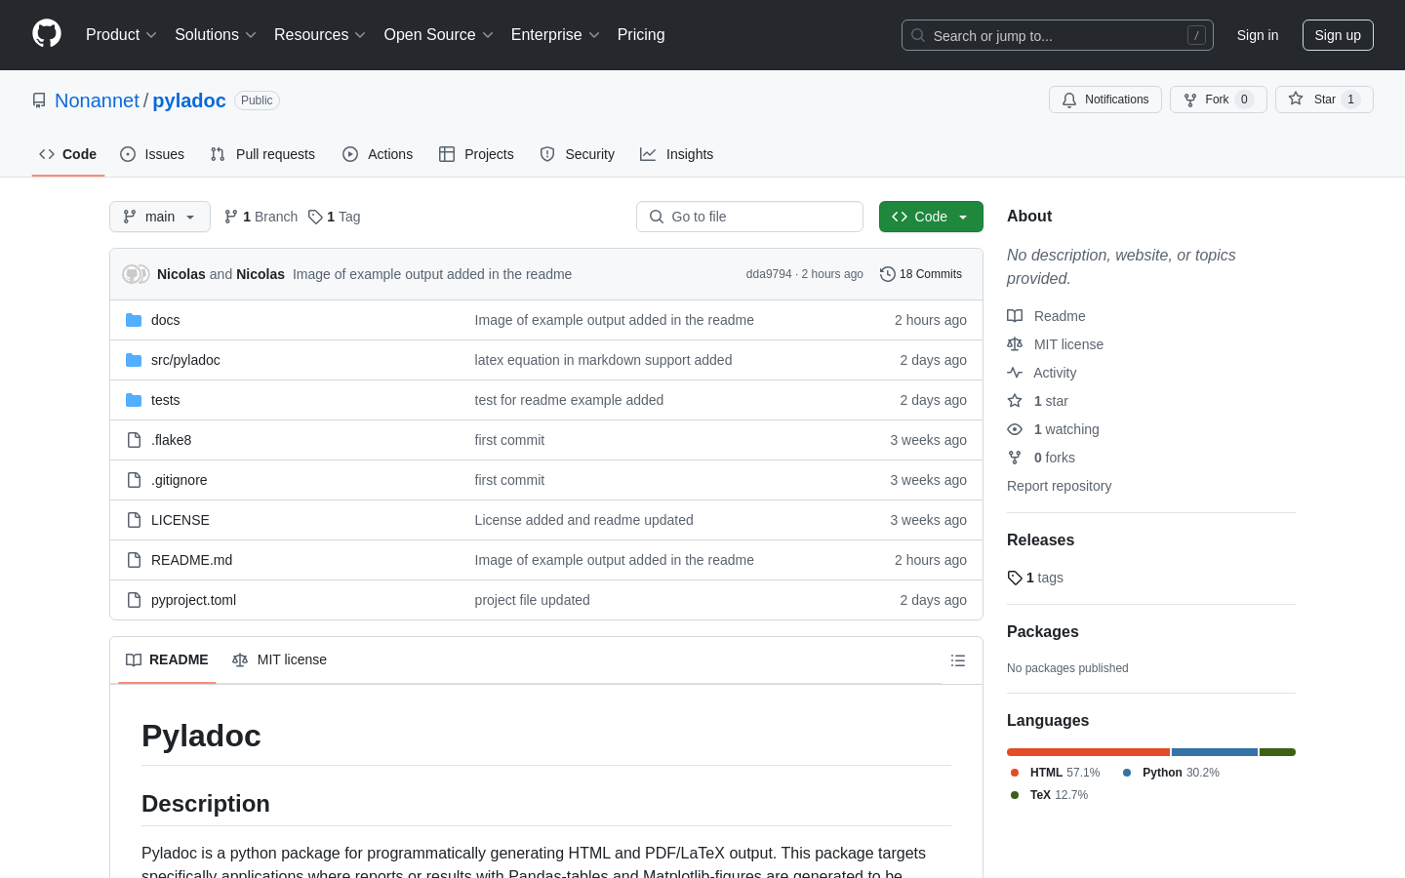Click the README.md file icon
This screenshot has width=1405, height=878.
click(134, 560)
